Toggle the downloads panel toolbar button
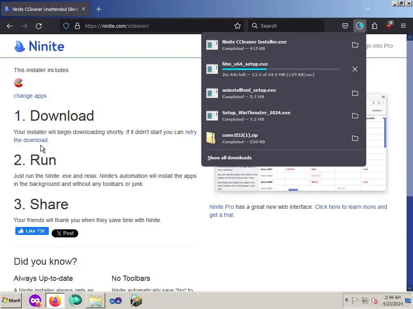Viewport: 413px width, 309px height. [359, 26]
